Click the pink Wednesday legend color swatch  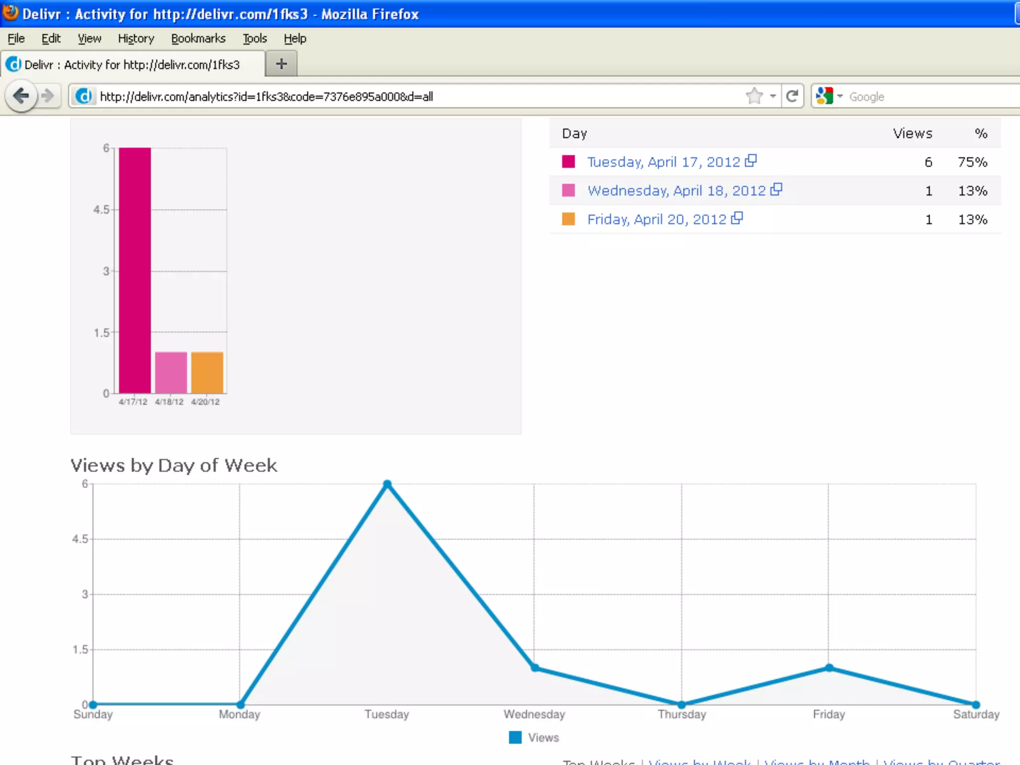pyautogui.click(x=568, y=191)
